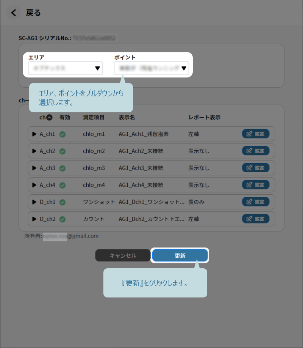Image resolution: width=303 pixels, height=348 pixels.
Task: Open 設定 for A_ch2
Action: pyautogui.click(x=256, y=151)
